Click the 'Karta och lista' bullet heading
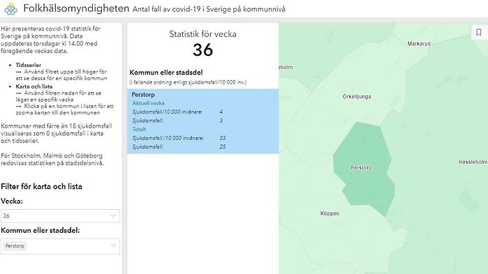 click(x=34, y=86)
